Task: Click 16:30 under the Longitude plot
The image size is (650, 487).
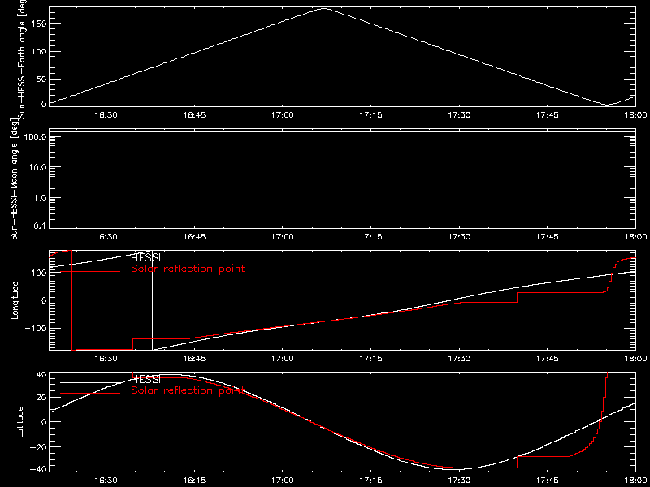Action: tap(106, 359)
